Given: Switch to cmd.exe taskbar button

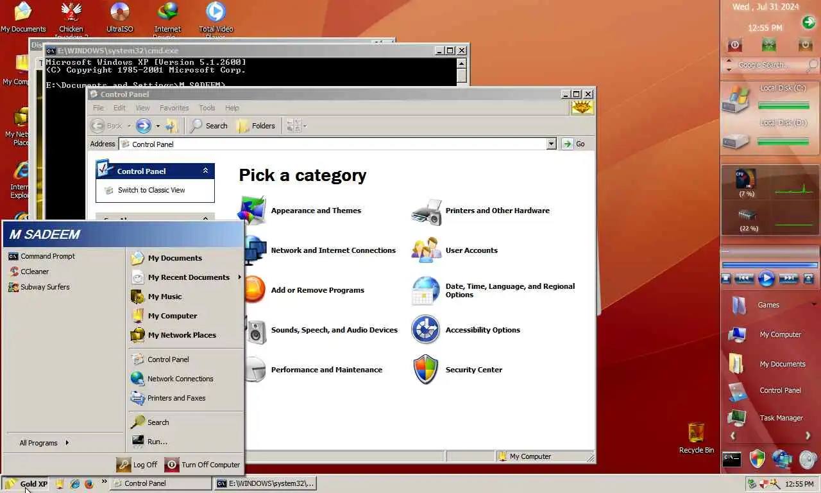Looking at the screenshot, I should tap(266, 483).
